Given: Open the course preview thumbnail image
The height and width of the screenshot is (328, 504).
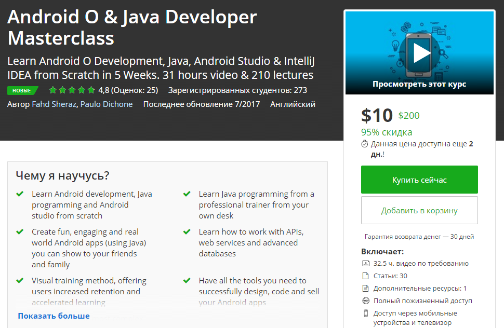Looking at the screenshot, I should (x=419, y=53).
